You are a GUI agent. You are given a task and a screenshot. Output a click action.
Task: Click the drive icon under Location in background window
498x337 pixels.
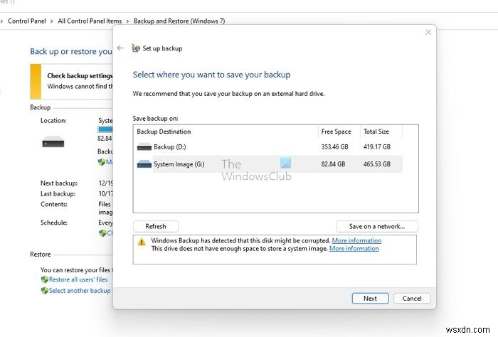(x=53, y=142)
